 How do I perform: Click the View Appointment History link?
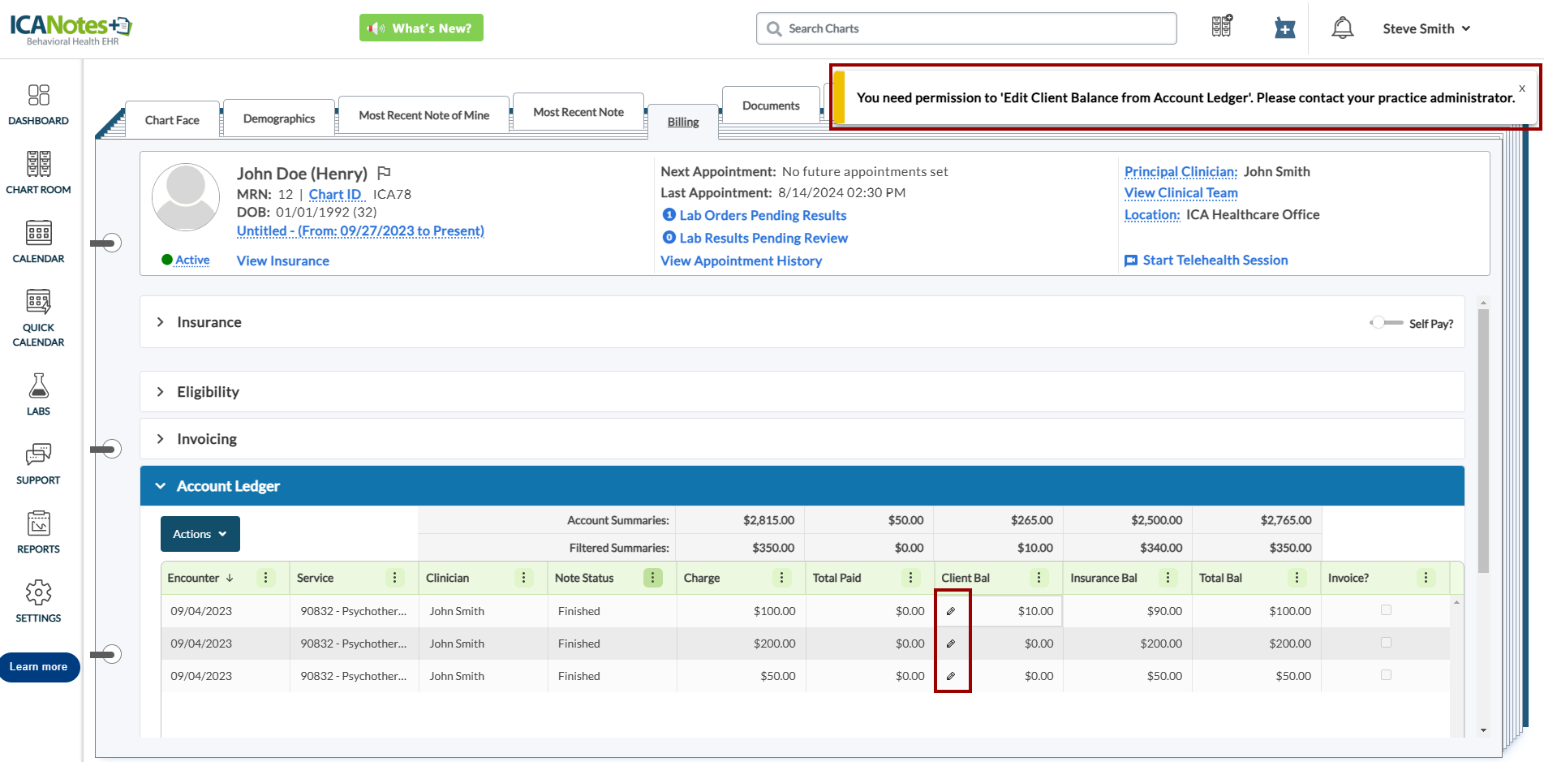(741, 260)
